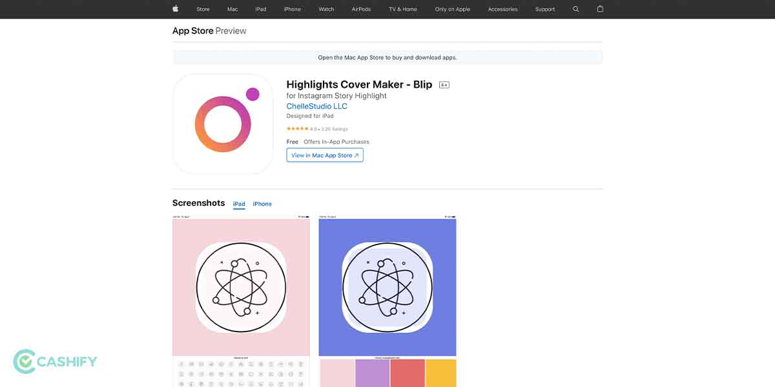Screen dimensions: 775x387
Task: Select the Blip app icon
Action: pyautogui.click(x=222, y=123)
